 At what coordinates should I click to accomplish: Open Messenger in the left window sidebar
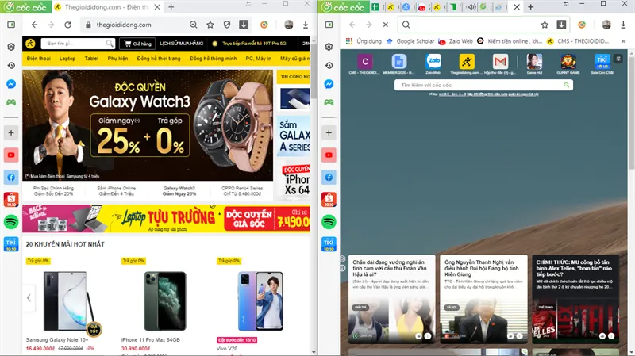click(x=12, y=83)
